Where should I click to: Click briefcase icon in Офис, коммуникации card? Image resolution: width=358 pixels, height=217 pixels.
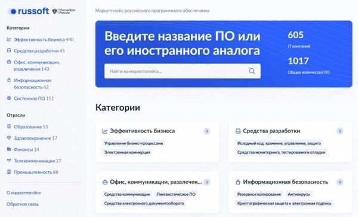105,182
